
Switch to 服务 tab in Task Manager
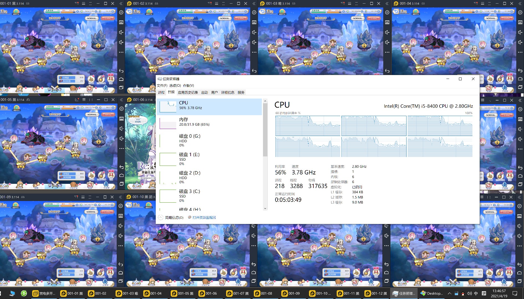pos(241,92)
